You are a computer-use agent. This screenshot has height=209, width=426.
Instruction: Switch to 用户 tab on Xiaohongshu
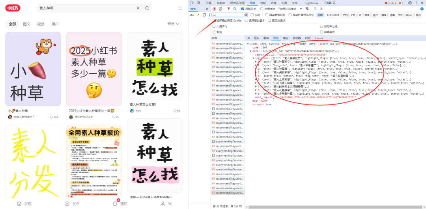coord(55,24)
